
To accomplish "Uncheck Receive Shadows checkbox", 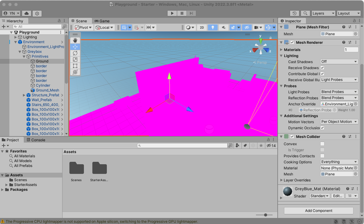I will pyautogui.click(x=322, y=68).
